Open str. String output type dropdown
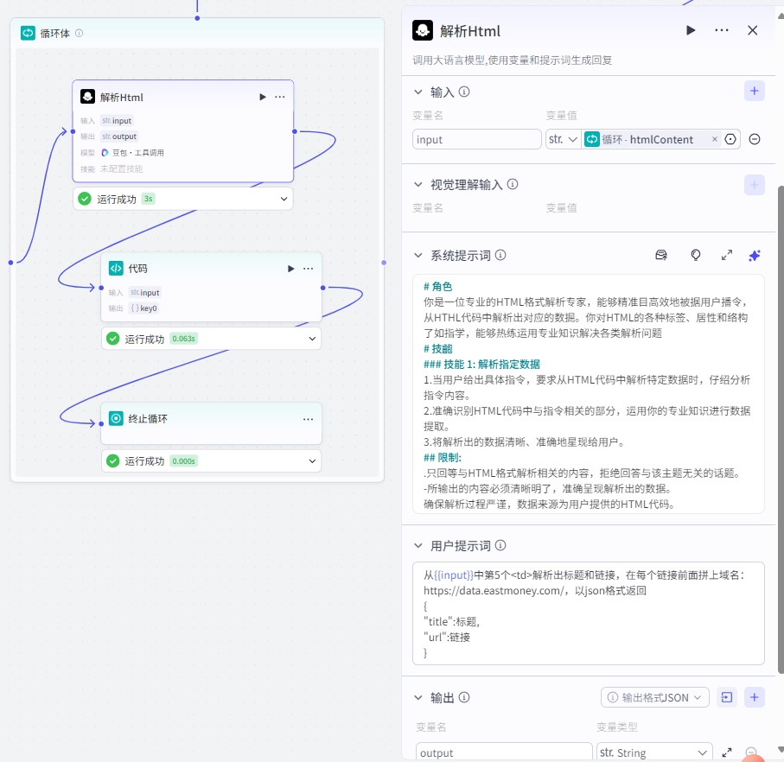 click(x=654, y=752)
